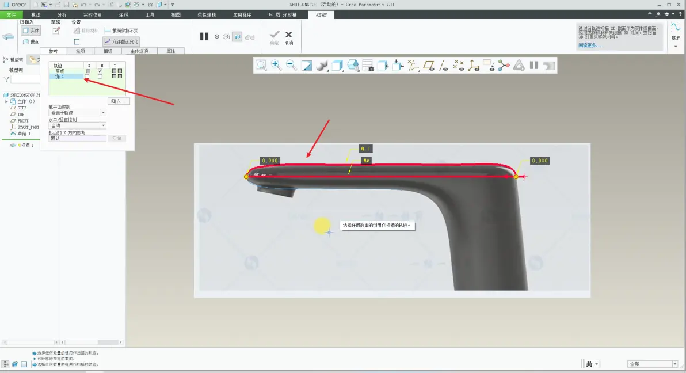Toggle coordinate system display icon
This screenshot has height=373, width=686.
pyautogui.click(x=474, y=65)
